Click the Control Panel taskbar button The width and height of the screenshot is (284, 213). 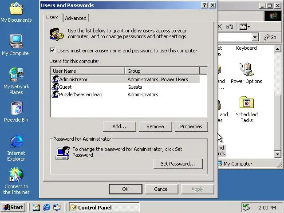click(x=104, y=207)
